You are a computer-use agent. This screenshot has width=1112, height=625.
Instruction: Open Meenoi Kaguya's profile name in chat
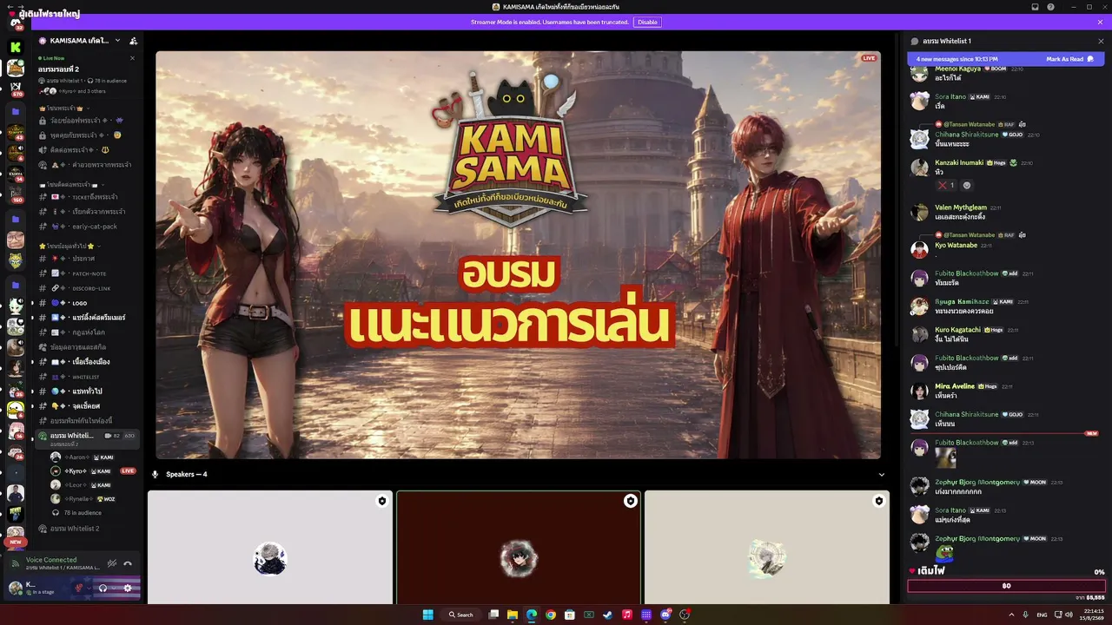pos(957,69)
